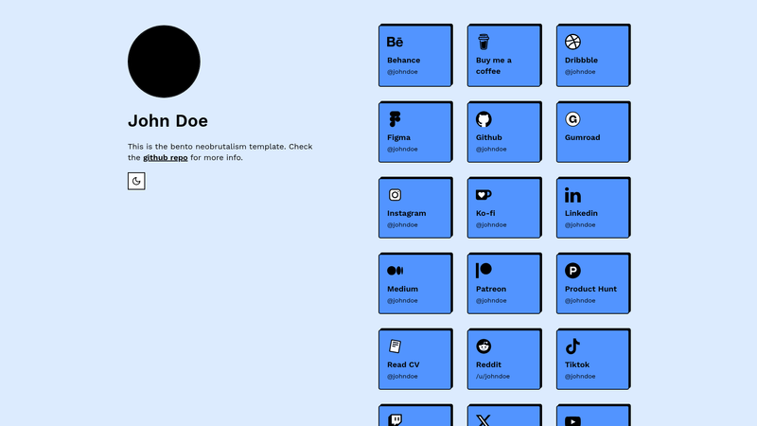Click the John Doe heading

pyautogui.click(x=167, y=121)
